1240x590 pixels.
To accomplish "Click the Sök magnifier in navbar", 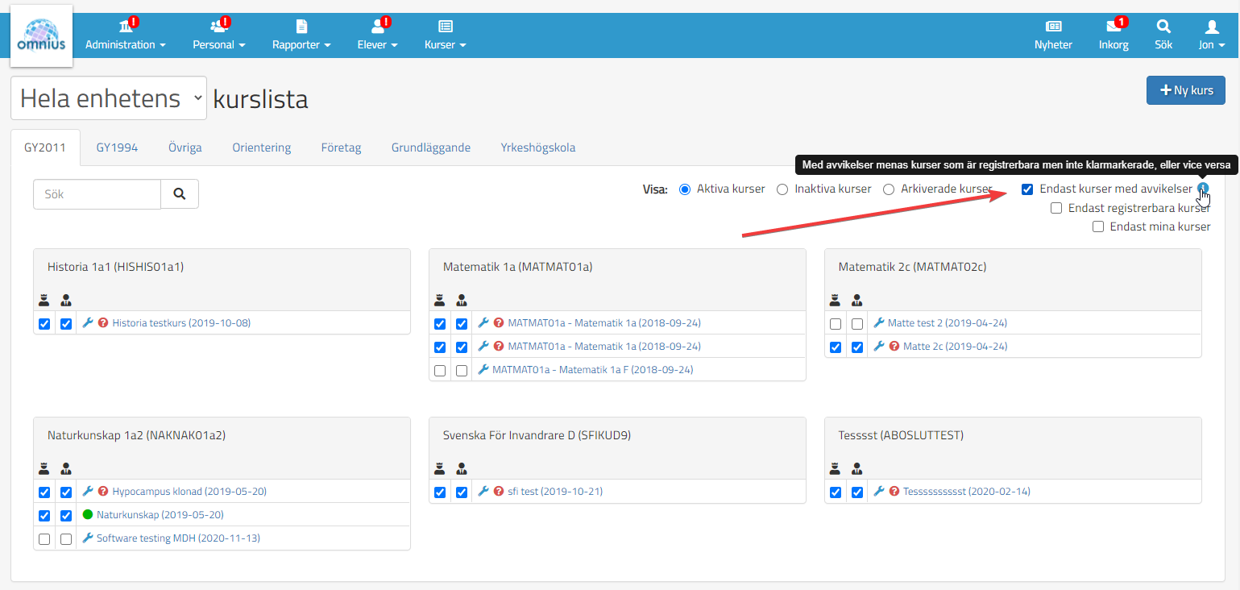I will pyautogui.click(x=1163, y=27).
